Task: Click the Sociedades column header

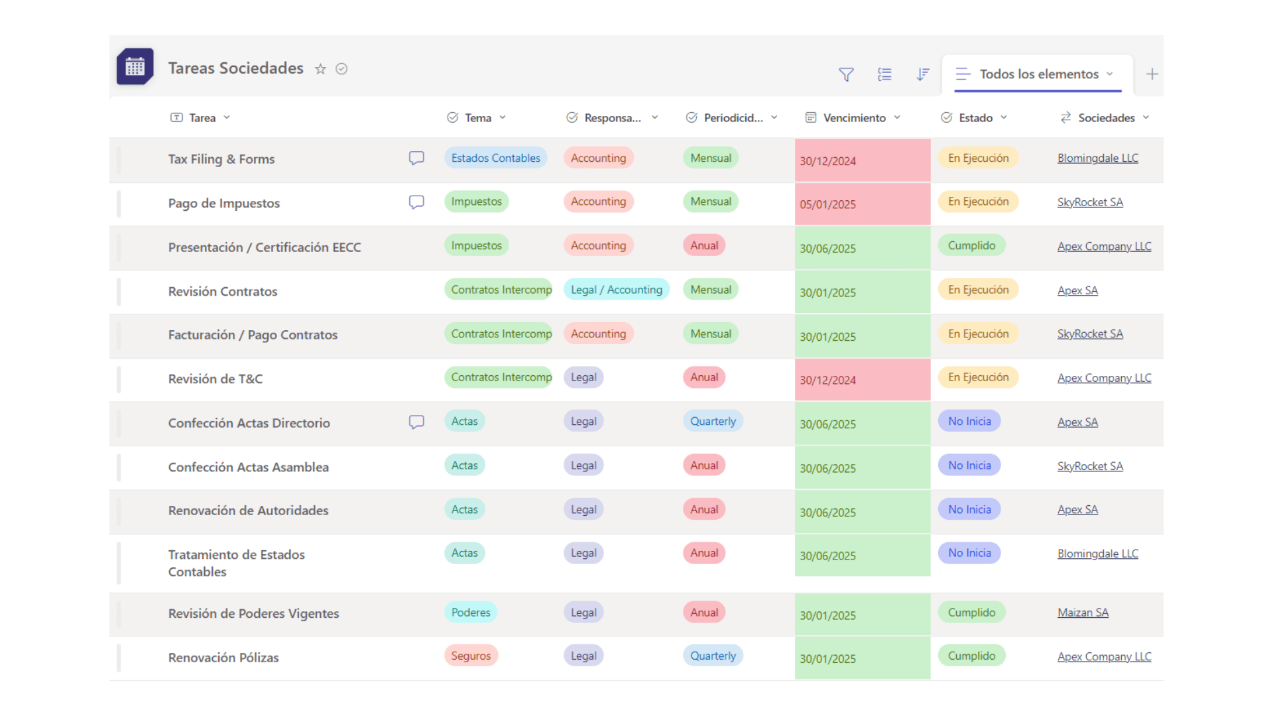Action: point(1106,117)
